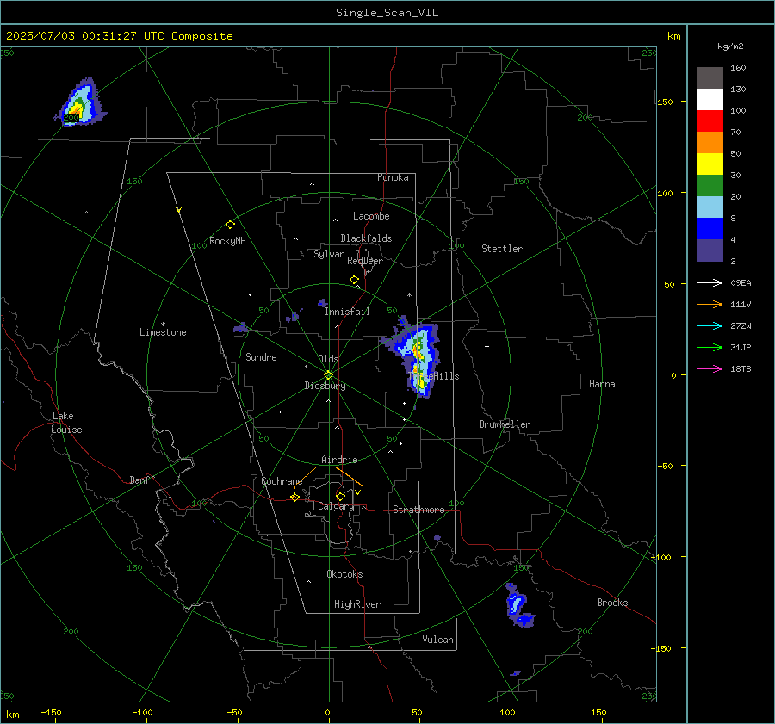Click the Sundre label
The height and width of the screenshot is (724, 775).
[x=261, y=357]
